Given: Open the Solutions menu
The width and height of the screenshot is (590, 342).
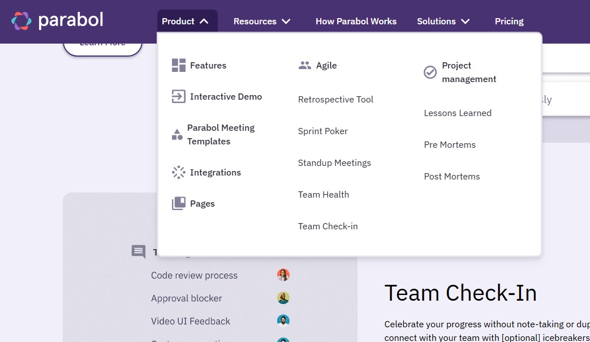Looking at the screenshot, I should (443, 21).
